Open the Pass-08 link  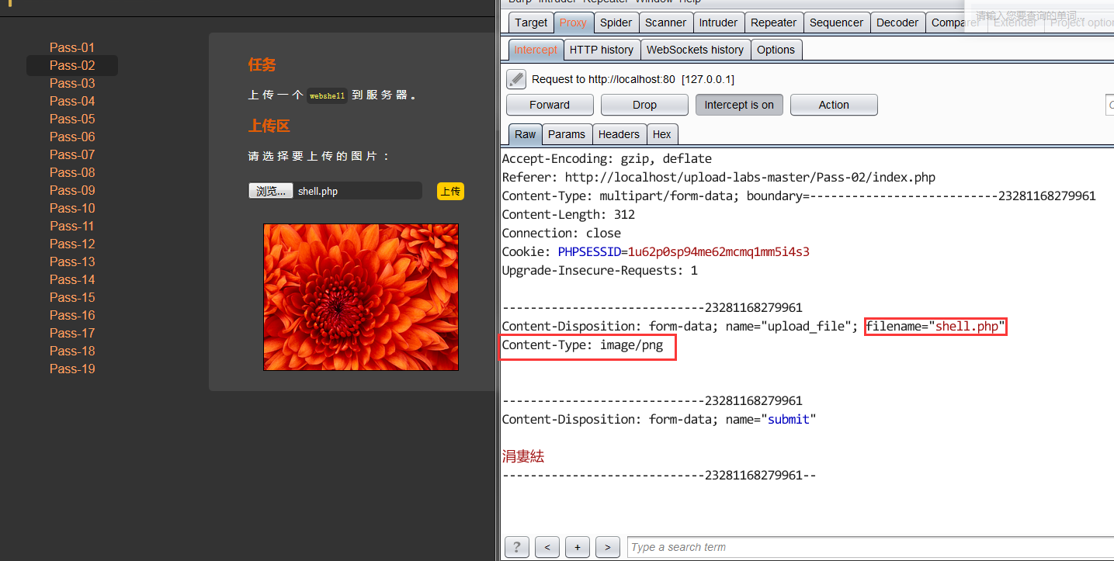coord(72,172)
